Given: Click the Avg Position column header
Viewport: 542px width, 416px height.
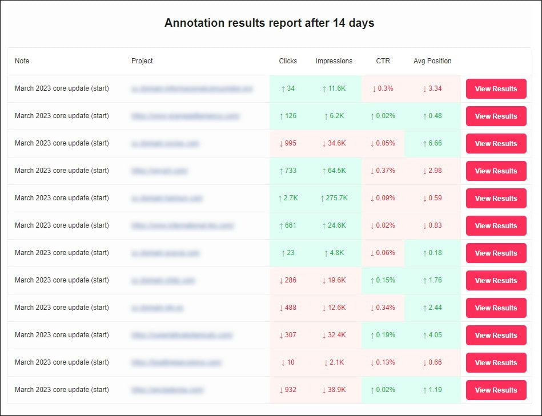Looking at the screenshot, I should [x=432, y=61].
